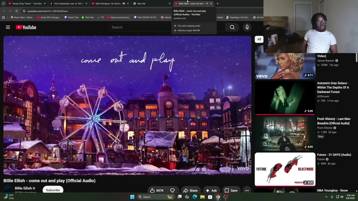This screenshot has width=358, height=201.
Task: Open TTS bookmark
Action: tap(101, 18)
